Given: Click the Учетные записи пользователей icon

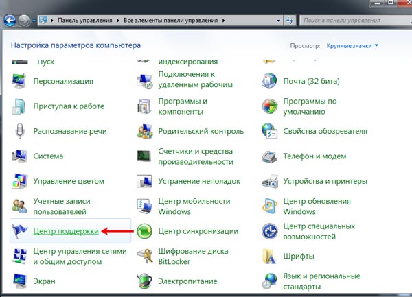Looking at the screenshot, I should pyautogui.click(x=19, y=206).
